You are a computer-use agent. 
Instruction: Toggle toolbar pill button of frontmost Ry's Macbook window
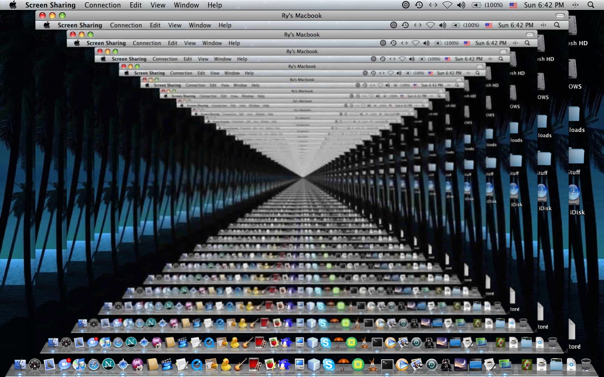[560, 16]
